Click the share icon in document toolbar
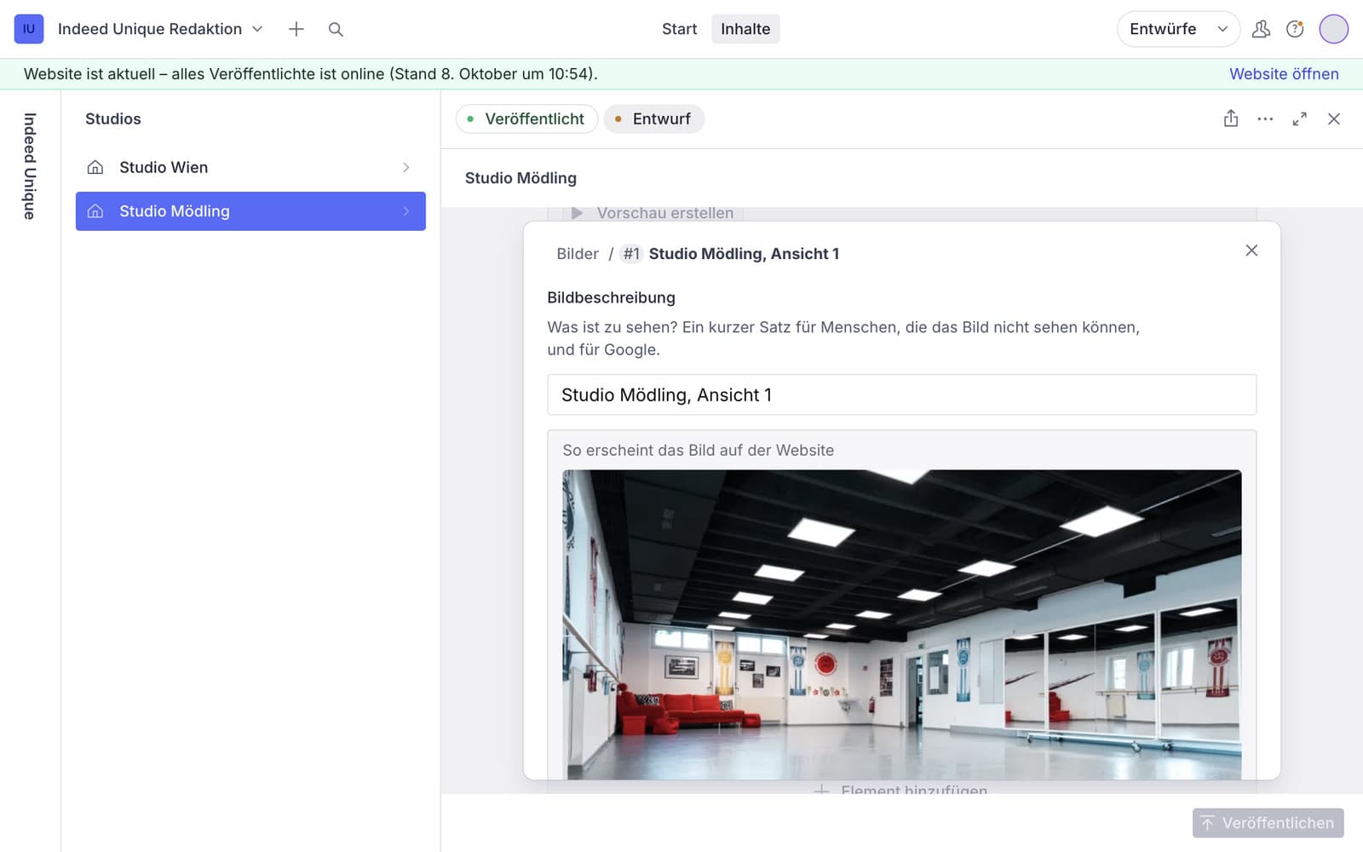The width and height of the screenshot is (1363, 852). click(1231, 119)
